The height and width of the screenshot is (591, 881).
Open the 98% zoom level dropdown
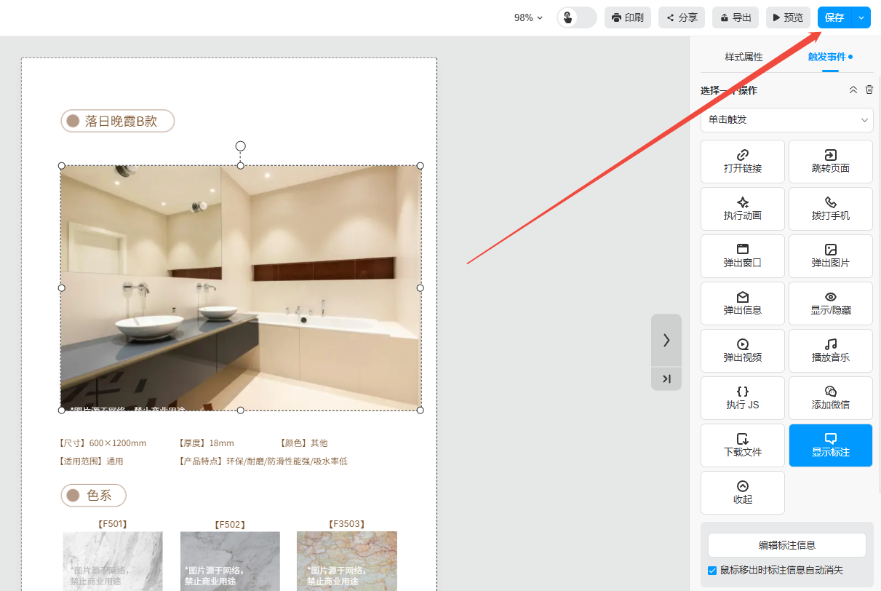click(528, 17)
